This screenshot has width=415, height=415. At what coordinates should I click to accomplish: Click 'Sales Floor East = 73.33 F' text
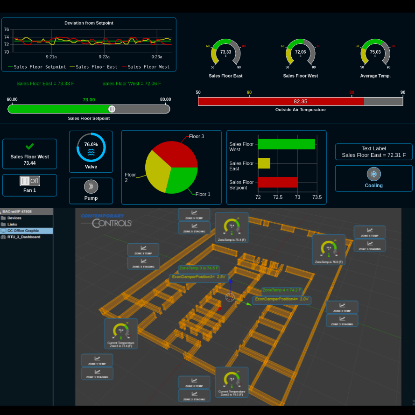tap(45, 84)
